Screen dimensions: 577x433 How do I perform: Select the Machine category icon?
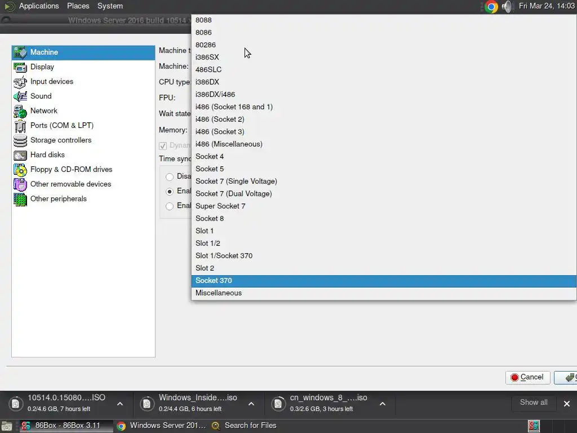coord(20,52)
